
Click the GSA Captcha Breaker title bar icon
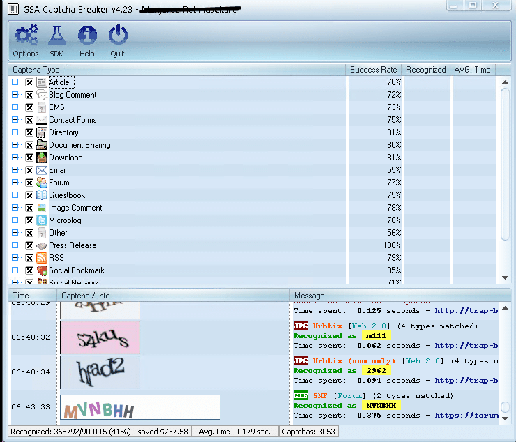point(13,9)
